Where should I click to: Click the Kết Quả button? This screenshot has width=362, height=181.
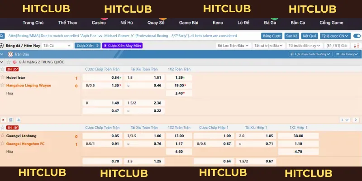[x=310, y=36]
